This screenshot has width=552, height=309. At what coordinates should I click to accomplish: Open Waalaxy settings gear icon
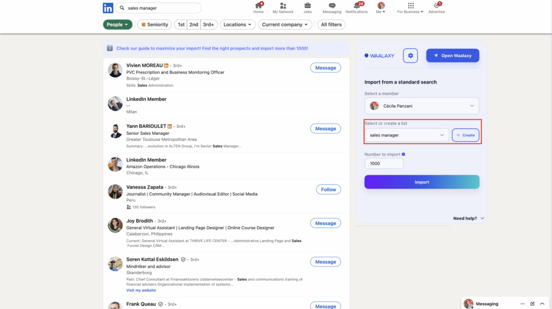click(410, 56)
